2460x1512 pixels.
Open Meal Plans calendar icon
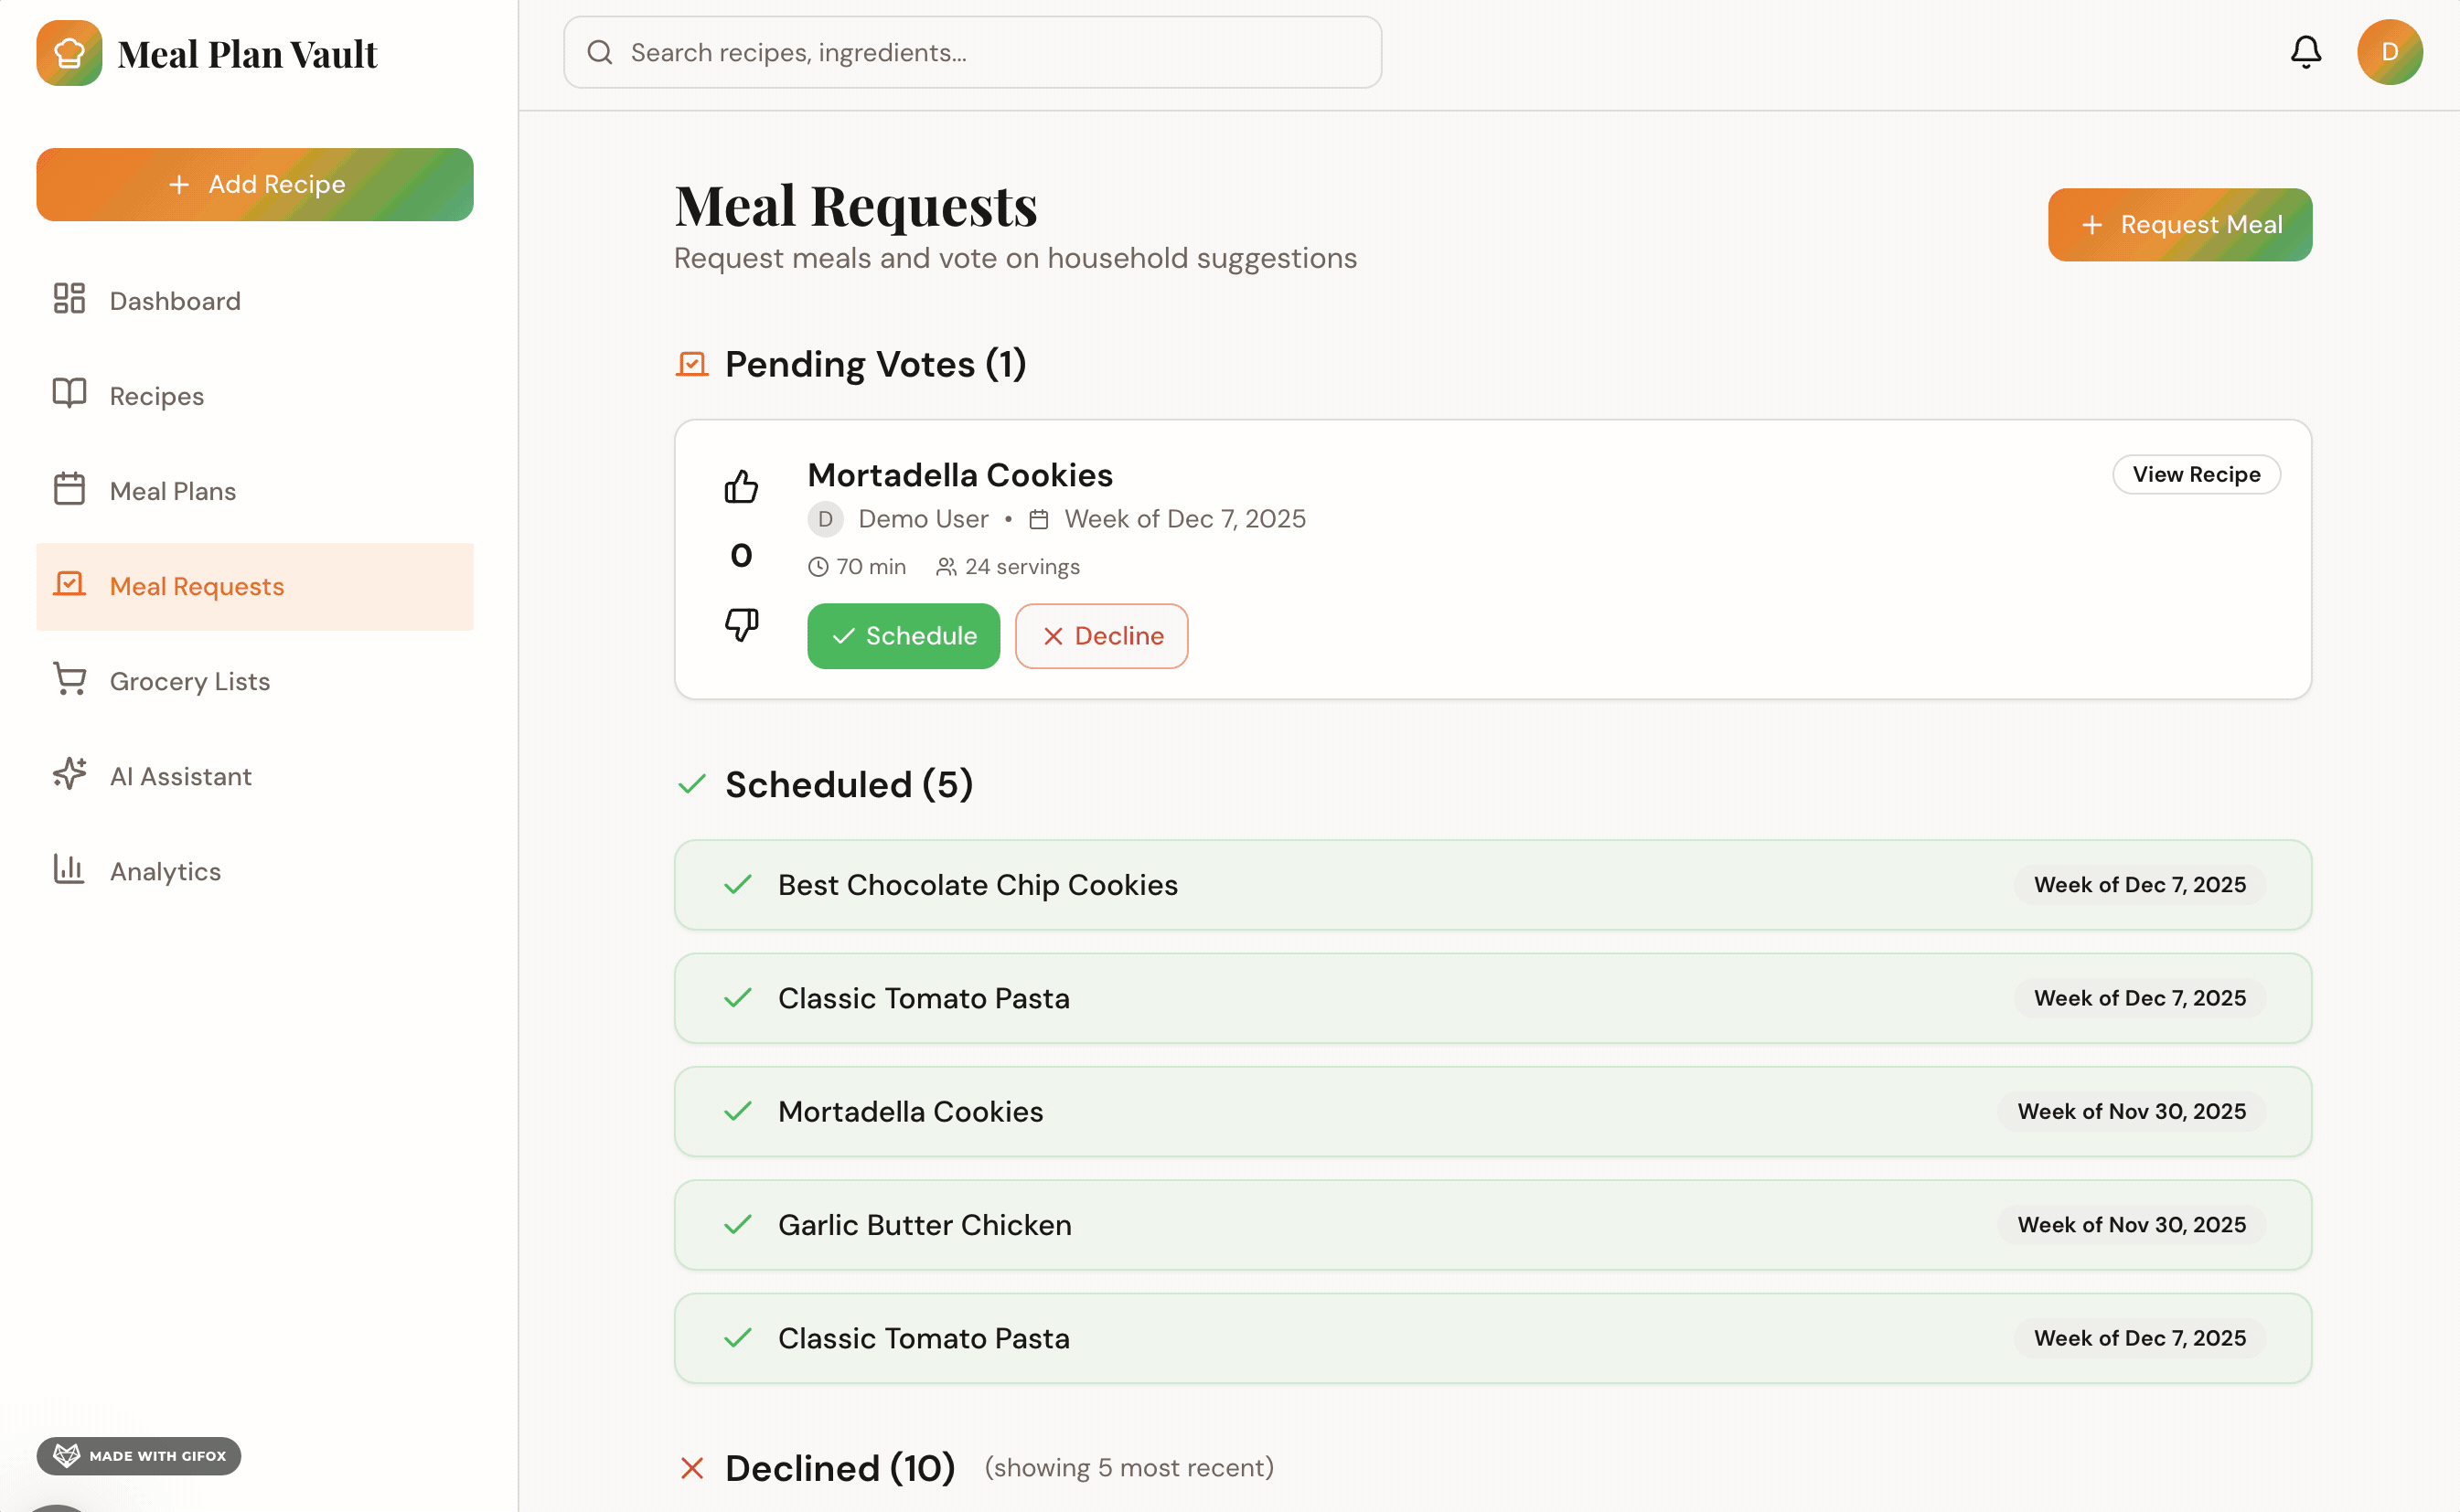[69, 489]
